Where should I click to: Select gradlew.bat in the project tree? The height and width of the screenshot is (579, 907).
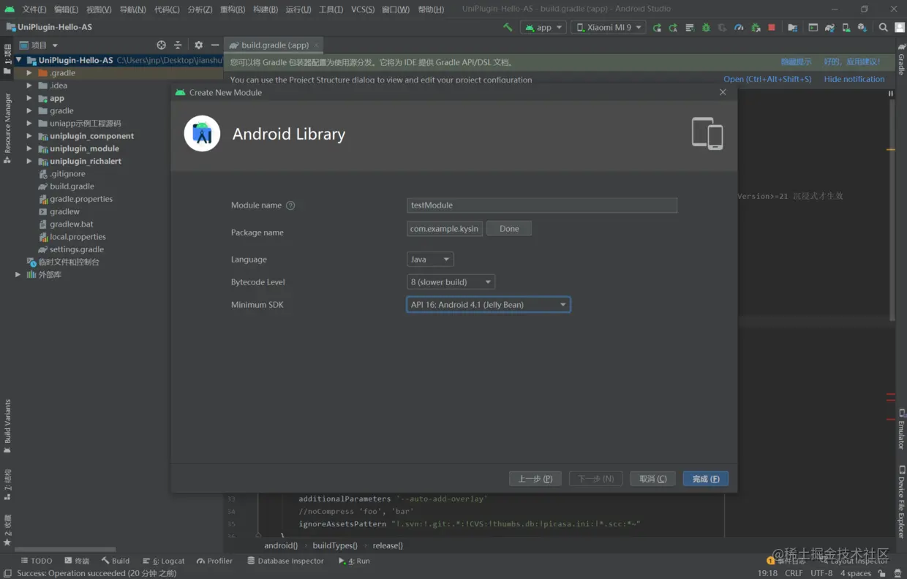[x=71, y=224]
